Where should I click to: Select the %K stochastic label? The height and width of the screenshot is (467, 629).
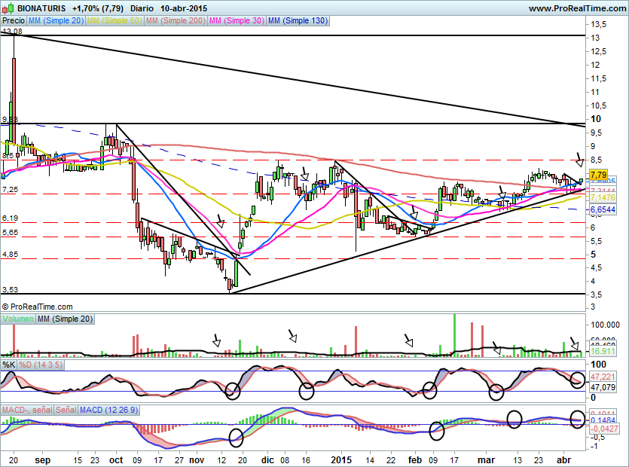[x=9, y=365]
